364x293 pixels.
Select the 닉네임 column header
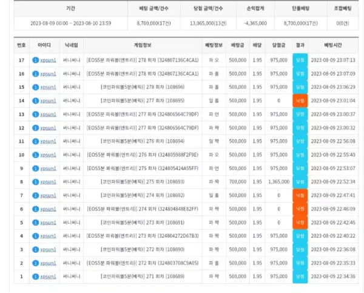pyautogui.click(x=72, y=45)
